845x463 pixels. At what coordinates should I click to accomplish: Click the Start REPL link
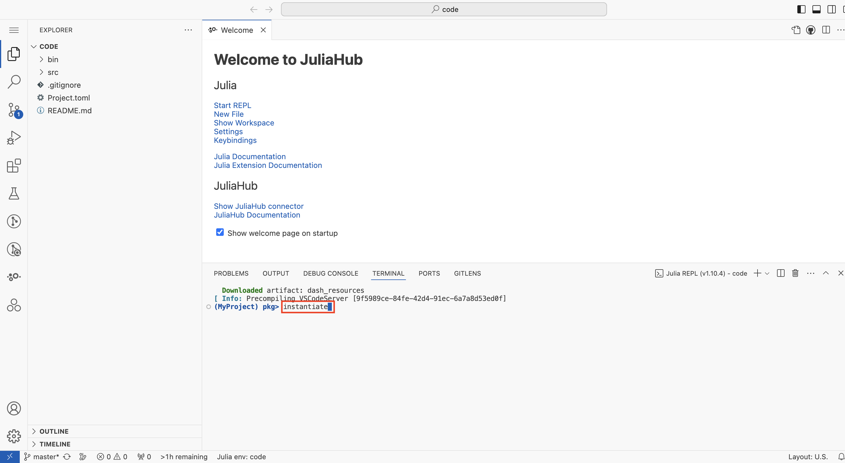click(x=232, y=105)
